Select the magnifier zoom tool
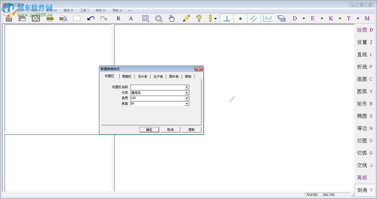The height and width of the screenshot is (199, 377). tap(159, 19)
